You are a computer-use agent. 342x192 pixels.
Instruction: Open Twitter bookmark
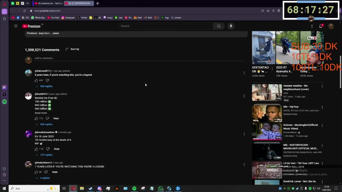point(82,18)
